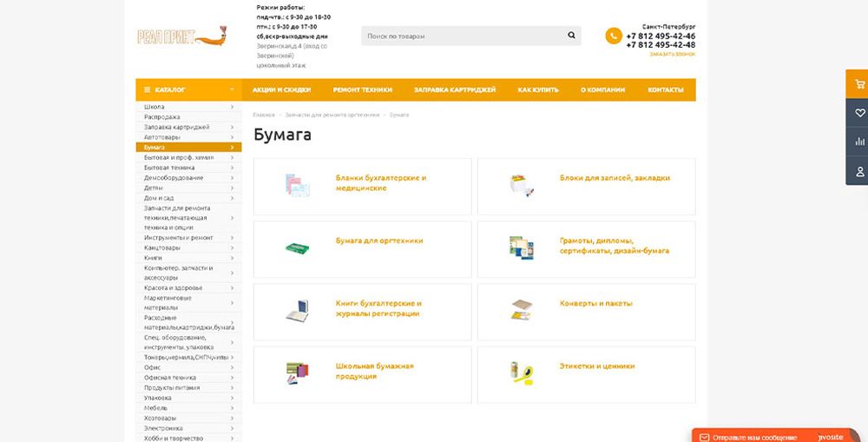868x442 pixels.
Task: Click the user profile icon
Action: [x=859, y=170]
